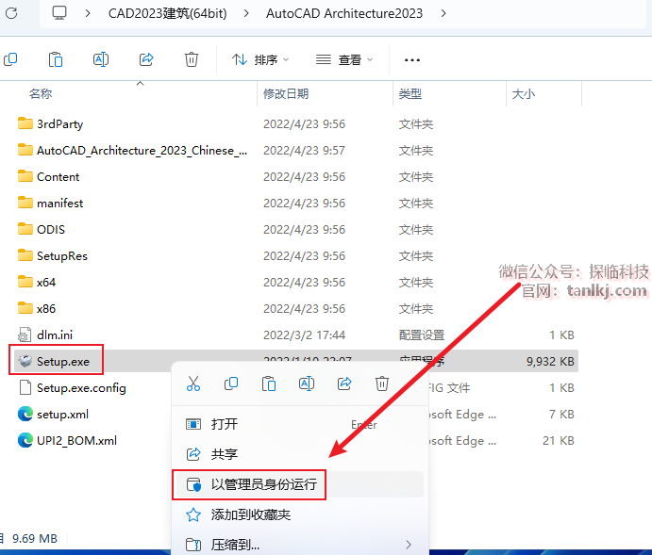Click the Paste icon in context menu

pyautogui.click(x=269, y=384)
